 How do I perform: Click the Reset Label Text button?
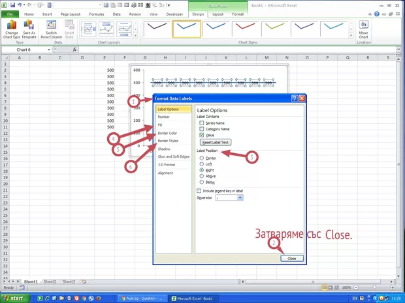point(216,142)
